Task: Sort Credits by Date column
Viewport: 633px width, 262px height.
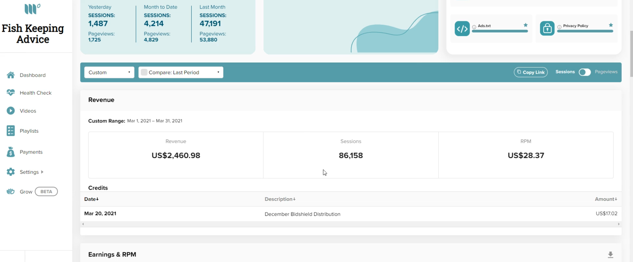Action: click(x=92, y=199)
